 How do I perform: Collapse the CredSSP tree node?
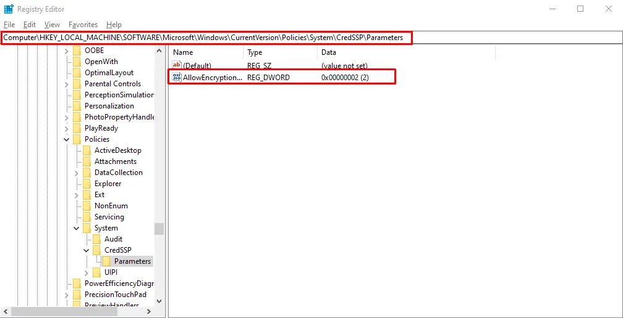[87, 250]
